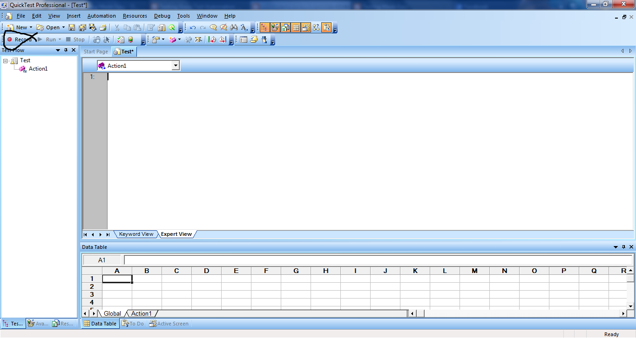This screenshot has height=338, width=636.
Task: Click the Redo arrow icon
Action: (x=203, y=27)
